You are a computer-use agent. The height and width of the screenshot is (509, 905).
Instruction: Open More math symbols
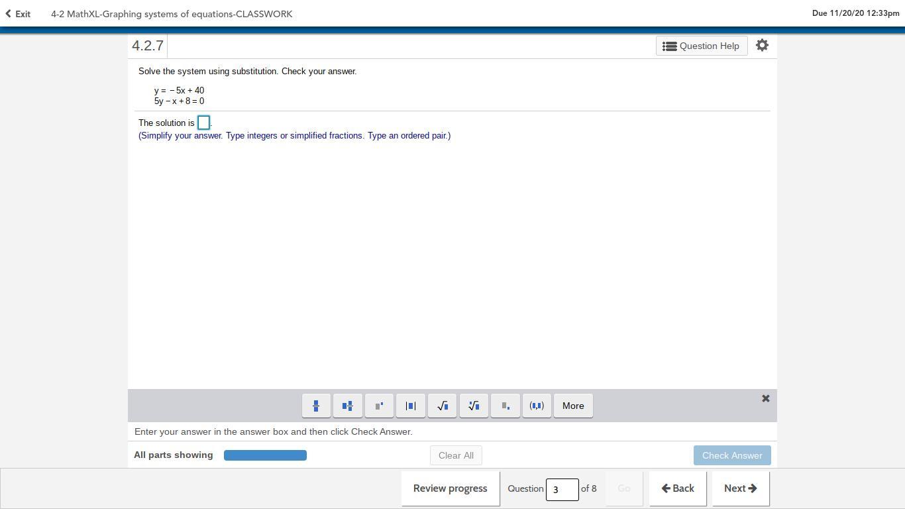[x=573, y=406]
